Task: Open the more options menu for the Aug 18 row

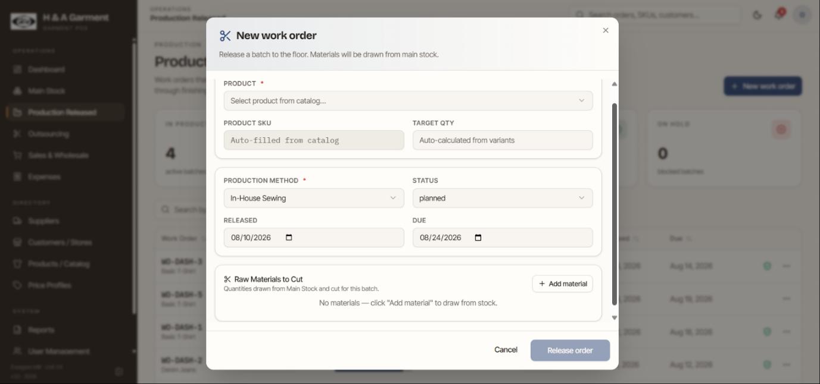Action: click(x=786, y=332)
